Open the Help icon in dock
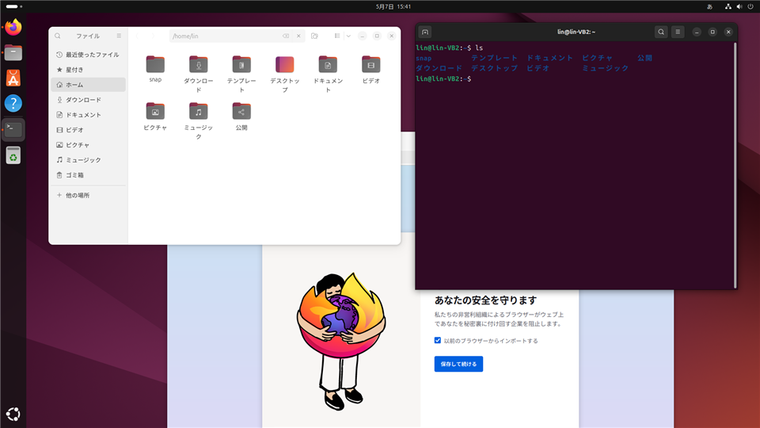The image size is (760, 428). 13,103
